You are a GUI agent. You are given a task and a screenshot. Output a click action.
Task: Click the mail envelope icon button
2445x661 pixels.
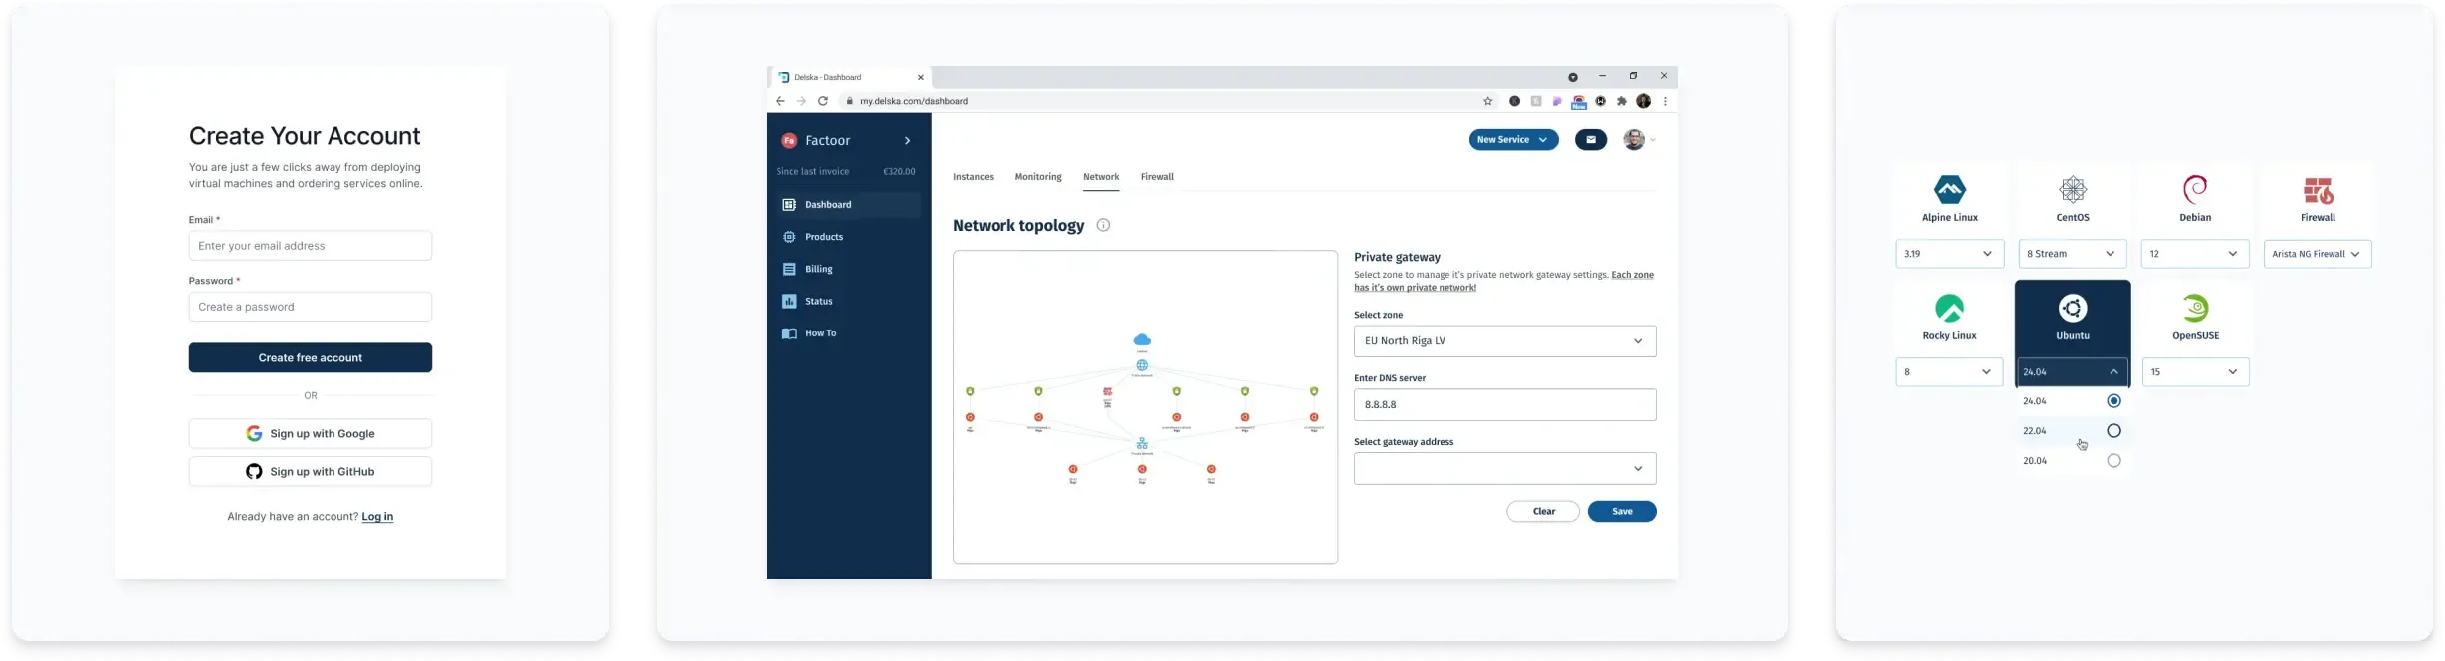[x=1590, y=140]
